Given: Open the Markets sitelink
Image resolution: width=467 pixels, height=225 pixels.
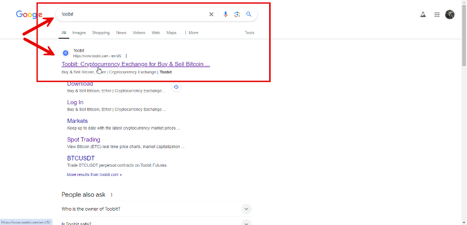Looking at the screenshot, I should 77,121.
